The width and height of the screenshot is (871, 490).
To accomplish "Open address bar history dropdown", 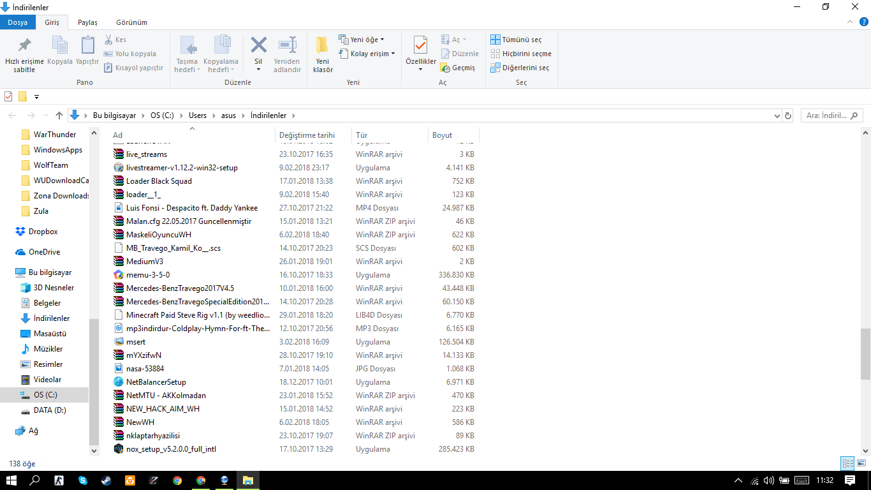I will coord(777,116).
